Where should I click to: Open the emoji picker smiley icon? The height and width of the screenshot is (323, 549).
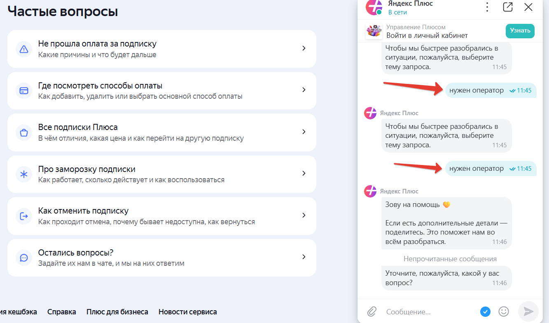click(504, 311)
